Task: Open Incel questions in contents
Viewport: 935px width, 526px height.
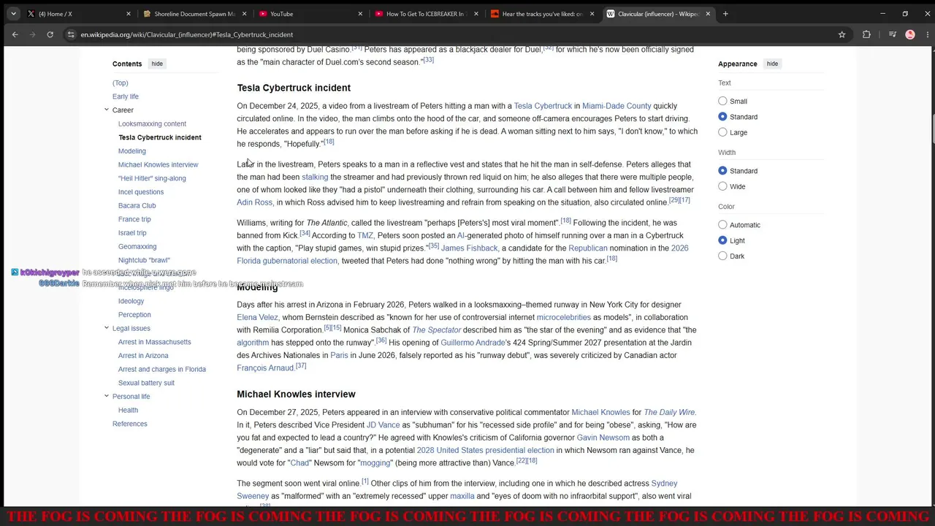Action: [x=141, y=192]
